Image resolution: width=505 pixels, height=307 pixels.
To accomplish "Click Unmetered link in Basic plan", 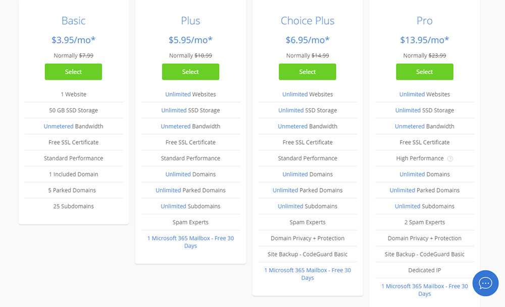I will pos(59,127).
